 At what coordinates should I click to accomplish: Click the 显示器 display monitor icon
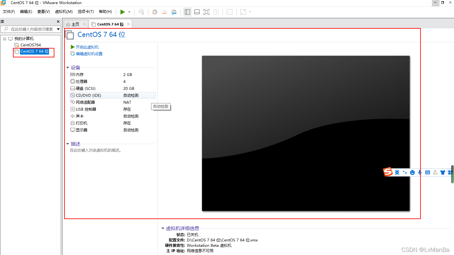click(73, 130)
